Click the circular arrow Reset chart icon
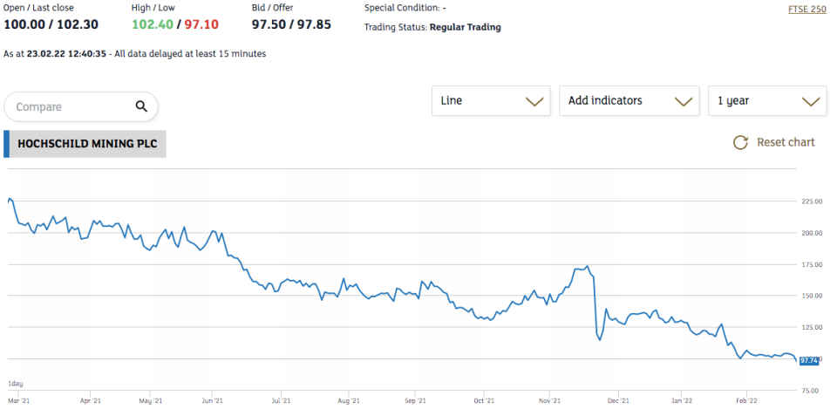Image resolution: width=837 pixels, height=416 pixels. [x=740, y=142]
